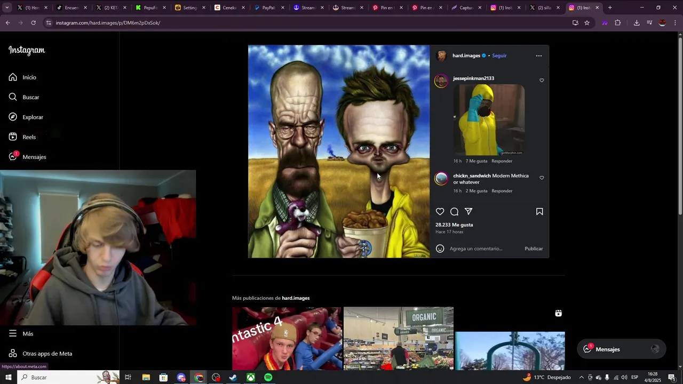Open the Chrome three-dot menu
Image resolution: width=683 pixels, height=384 pixels.
click(x=676, y=23)
